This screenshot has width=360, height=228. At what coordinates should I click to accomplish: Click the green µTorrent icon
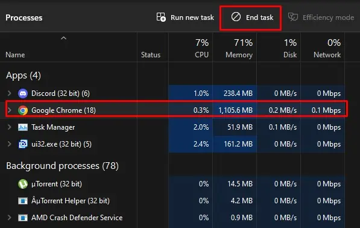[x=23, y=184]
